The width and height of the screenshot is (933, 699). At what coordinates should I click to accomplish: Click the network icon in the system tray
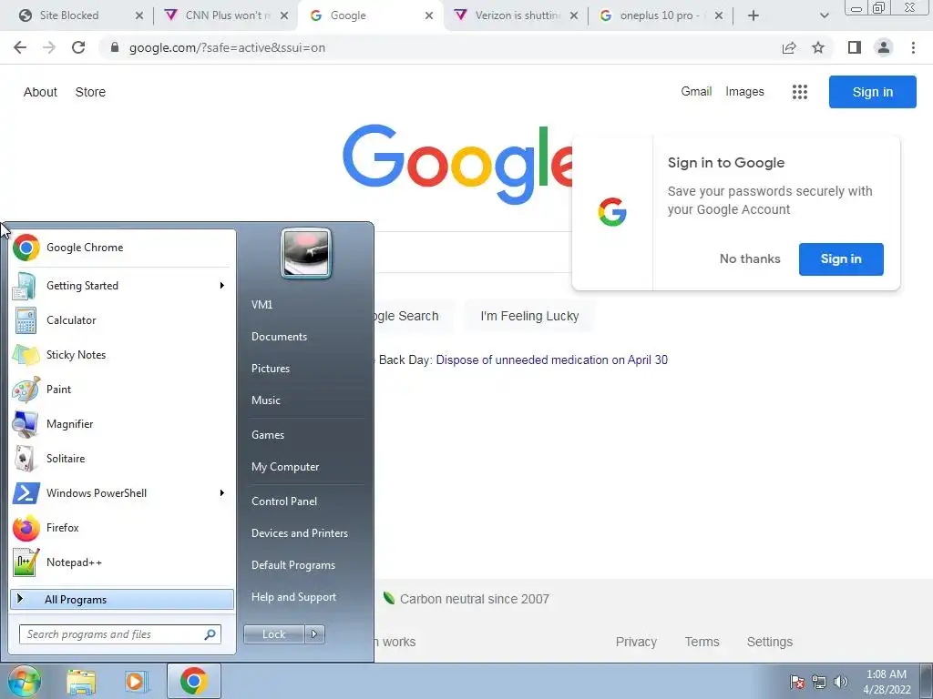819,682
